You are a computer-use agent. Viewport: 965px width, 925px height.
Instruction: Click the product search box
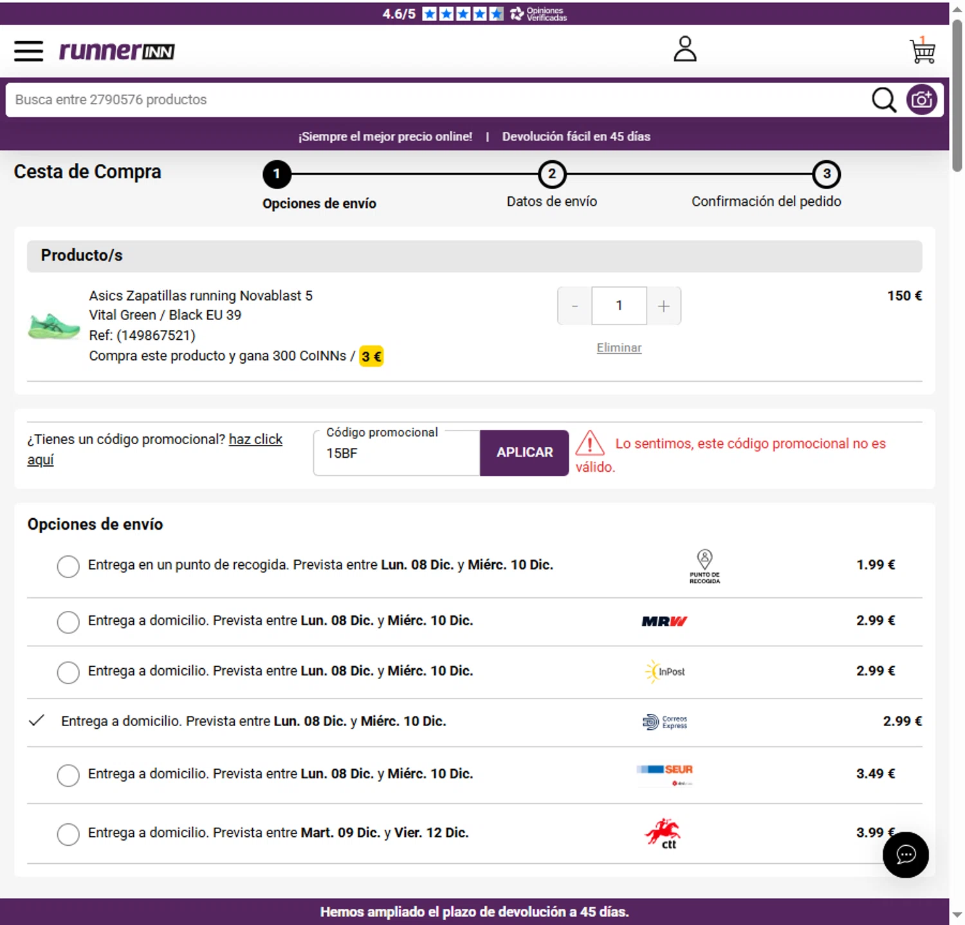pos(437,100)
